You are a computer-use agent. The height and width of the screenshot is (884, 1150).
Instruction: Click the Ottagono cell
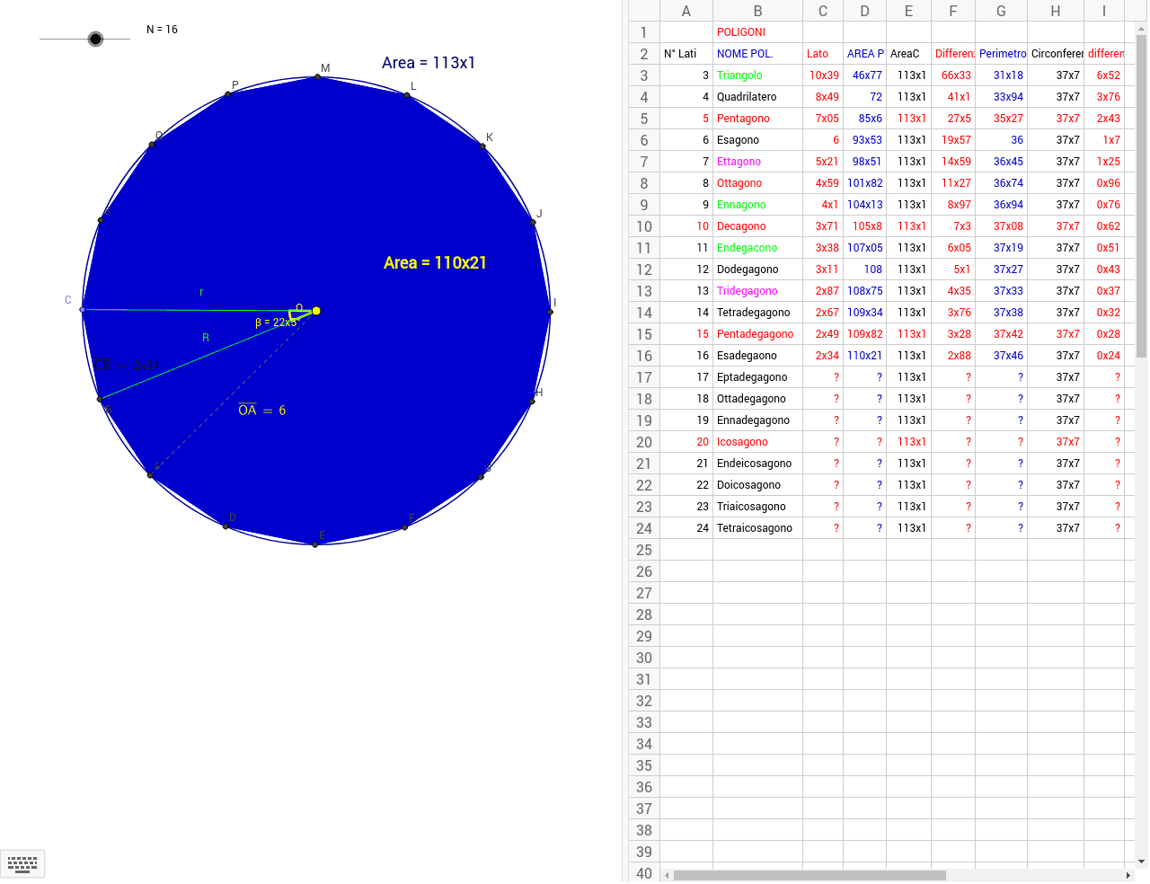pyautogui.click(x=758, y=183)
